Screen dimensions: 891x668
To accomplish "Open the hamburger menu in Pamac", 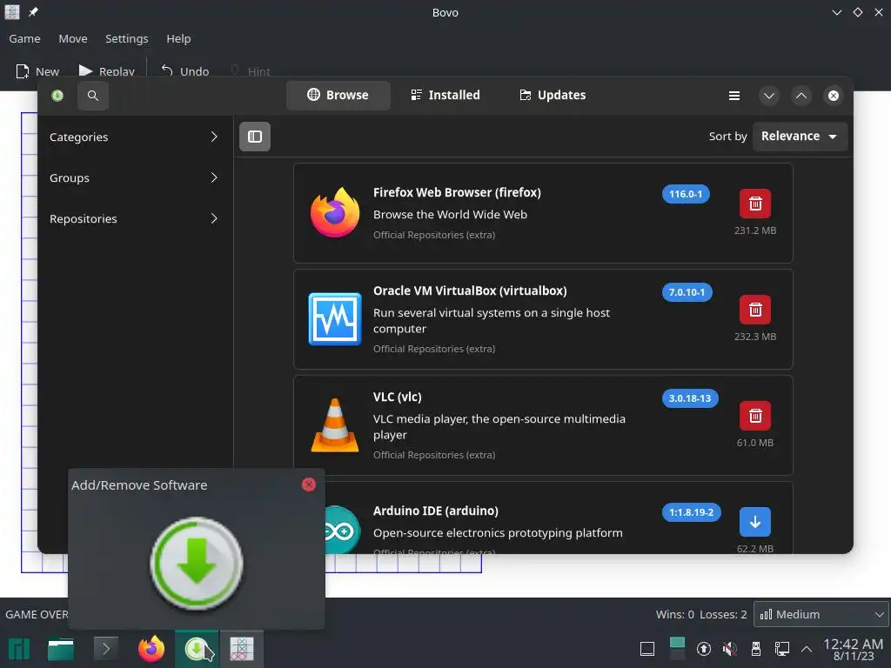I will click(734, 96).
